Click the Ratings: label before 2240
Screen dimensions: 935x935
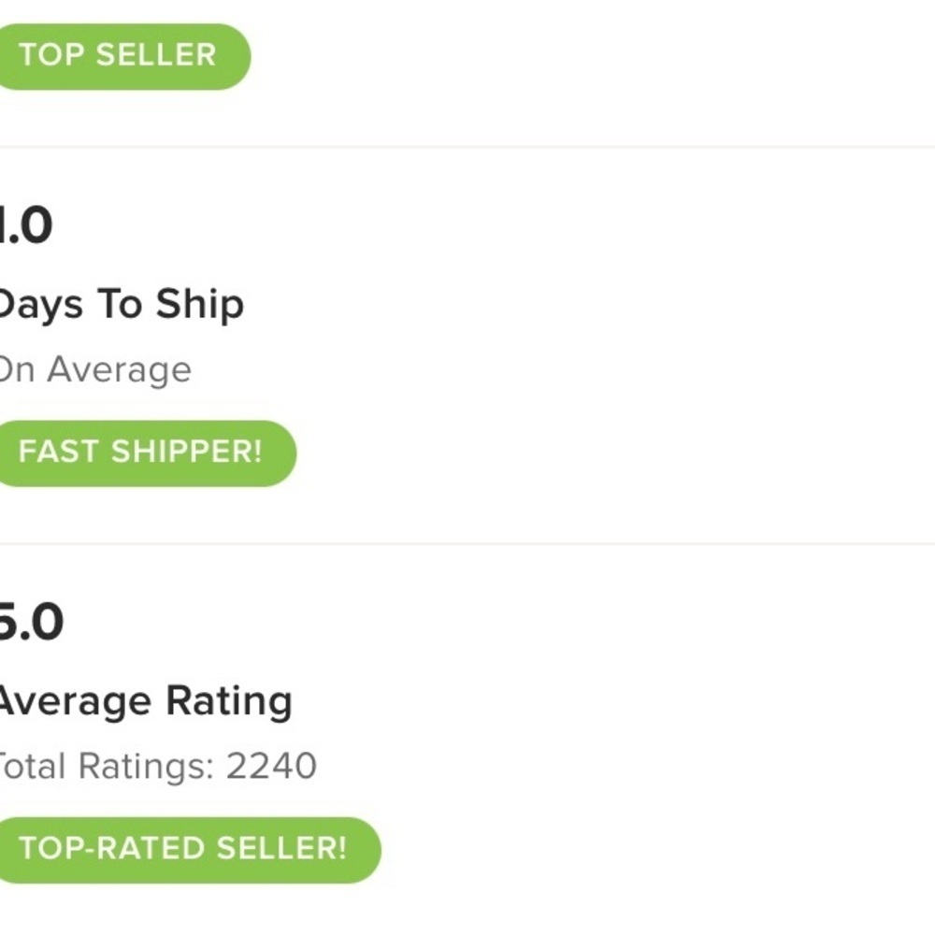coord(146,767)
